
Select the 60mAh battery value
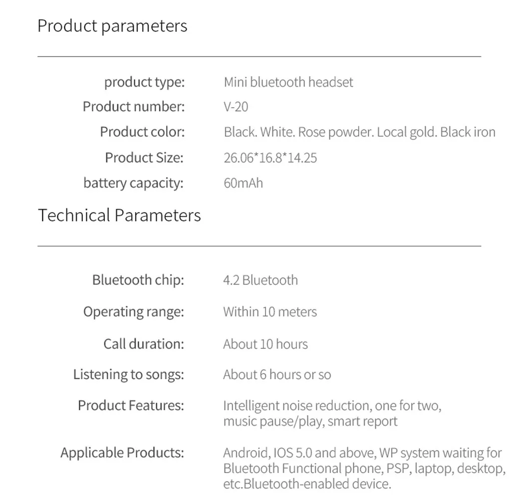pyautogui.click(x=243, y=183)
